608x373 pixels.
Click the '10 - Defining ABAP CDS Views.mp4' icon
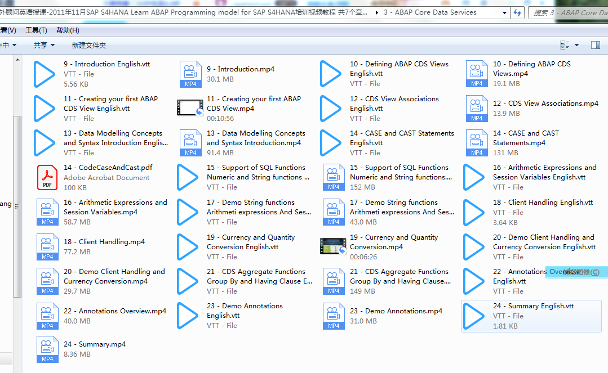477,74
